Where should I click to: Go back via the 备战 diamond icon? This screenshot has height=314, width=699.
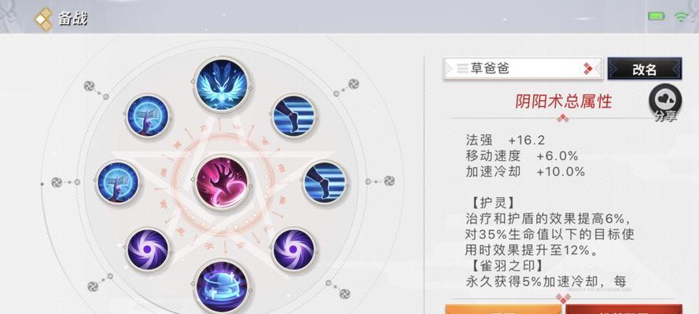[x=43, y=20]
